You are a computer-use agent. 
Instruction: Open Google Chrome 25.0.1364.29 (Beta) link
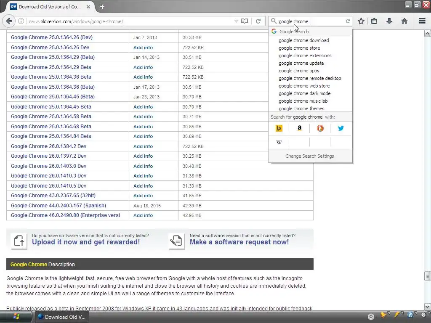53,57
